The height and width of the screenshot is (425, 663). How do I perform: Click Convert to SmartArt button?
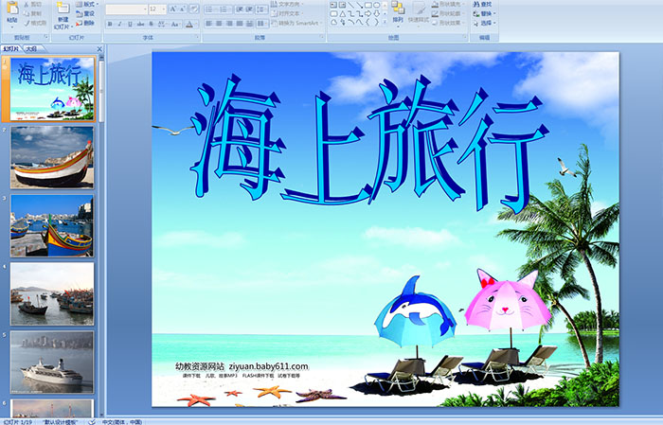pos(296,23)
